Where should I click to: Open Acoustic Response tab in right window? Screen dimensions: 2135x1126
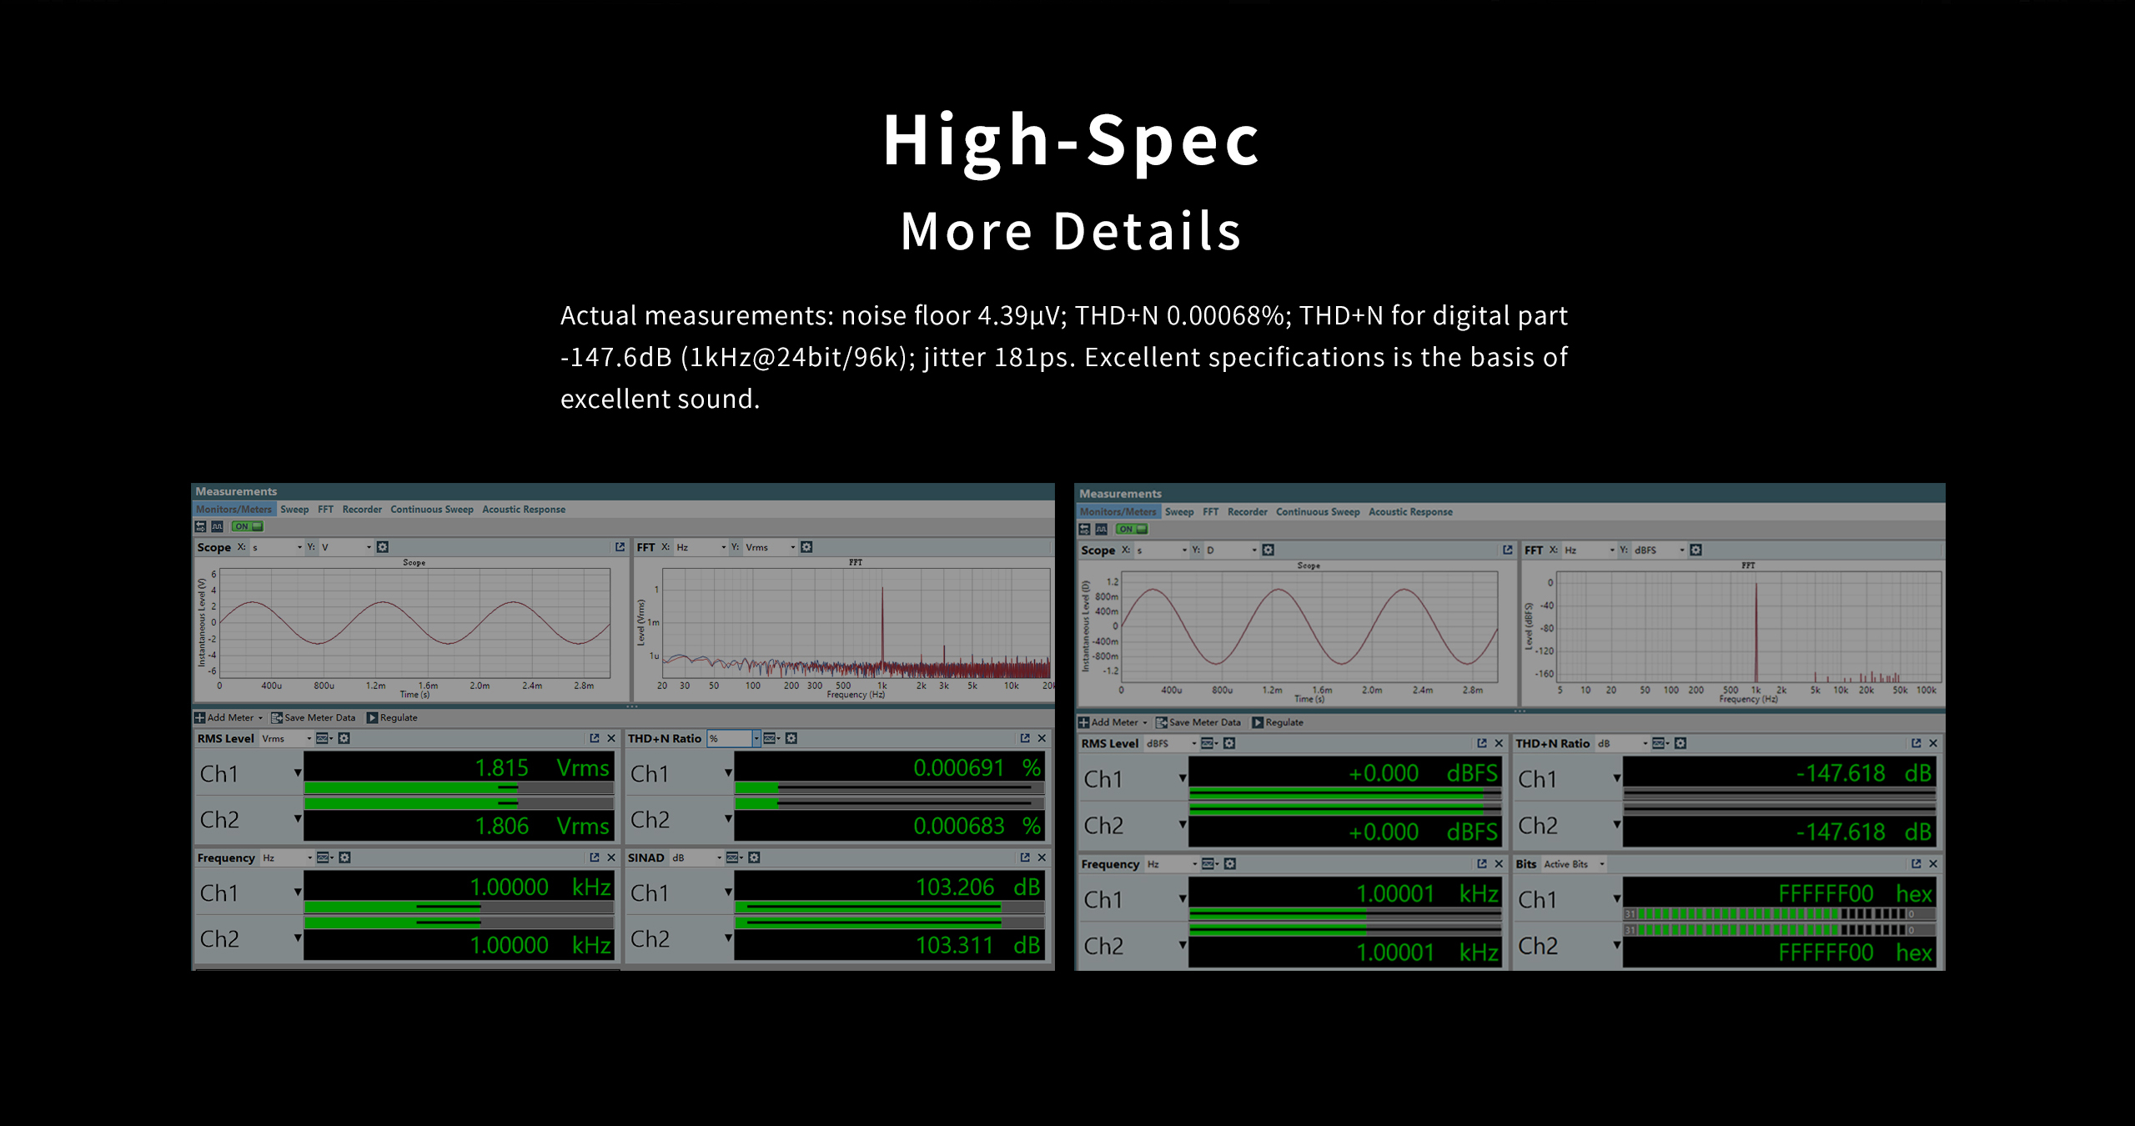(1409, 511)
